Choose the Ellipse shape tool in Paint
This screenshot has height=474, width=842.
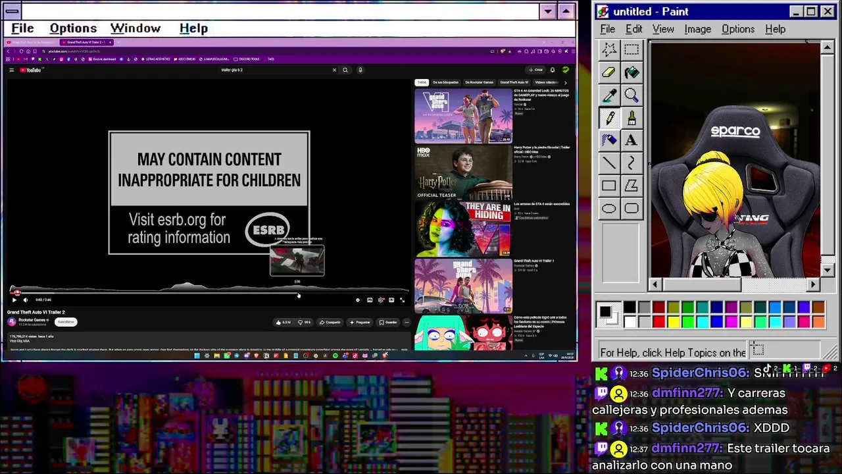pyautogui.click(x=608, y=209)
